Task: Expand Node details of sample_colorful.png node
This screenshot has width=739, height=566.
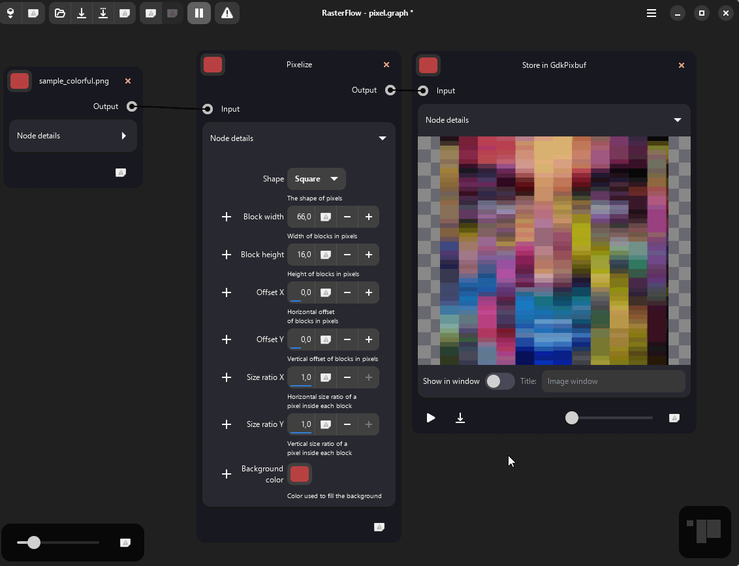Action: [124, 136]
